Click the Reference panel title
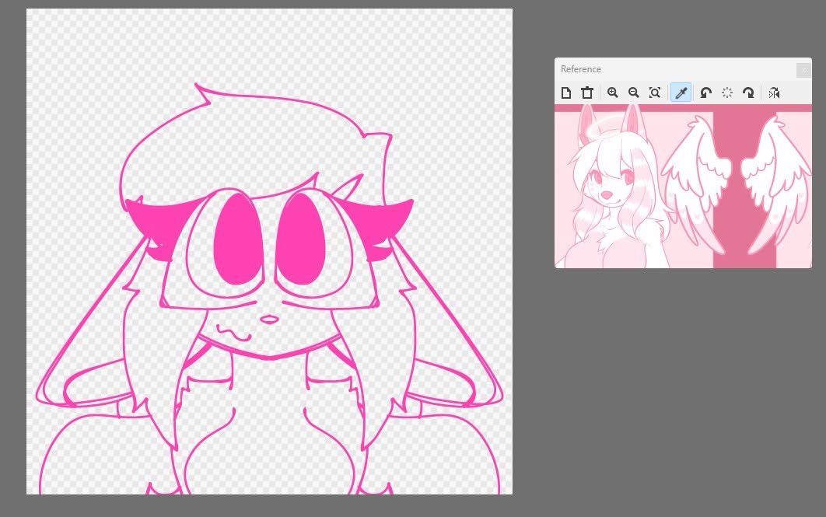This screenshot has height=517, width=826. [580, 69]
